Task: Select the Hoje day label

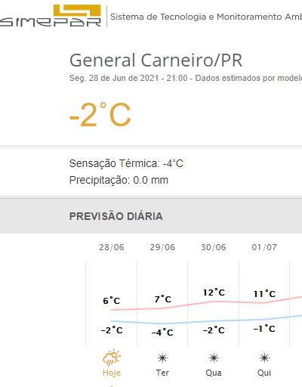Action: coord(112,373)
